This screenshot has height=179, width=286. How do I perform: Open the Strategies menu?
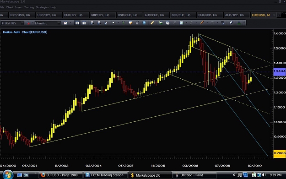pyautogui.click(x=42, y=7)
